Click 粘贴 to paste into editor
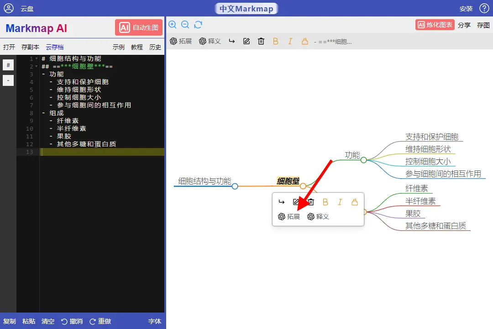The height and width of the screenshot is (329, 493). click(29, 321)
